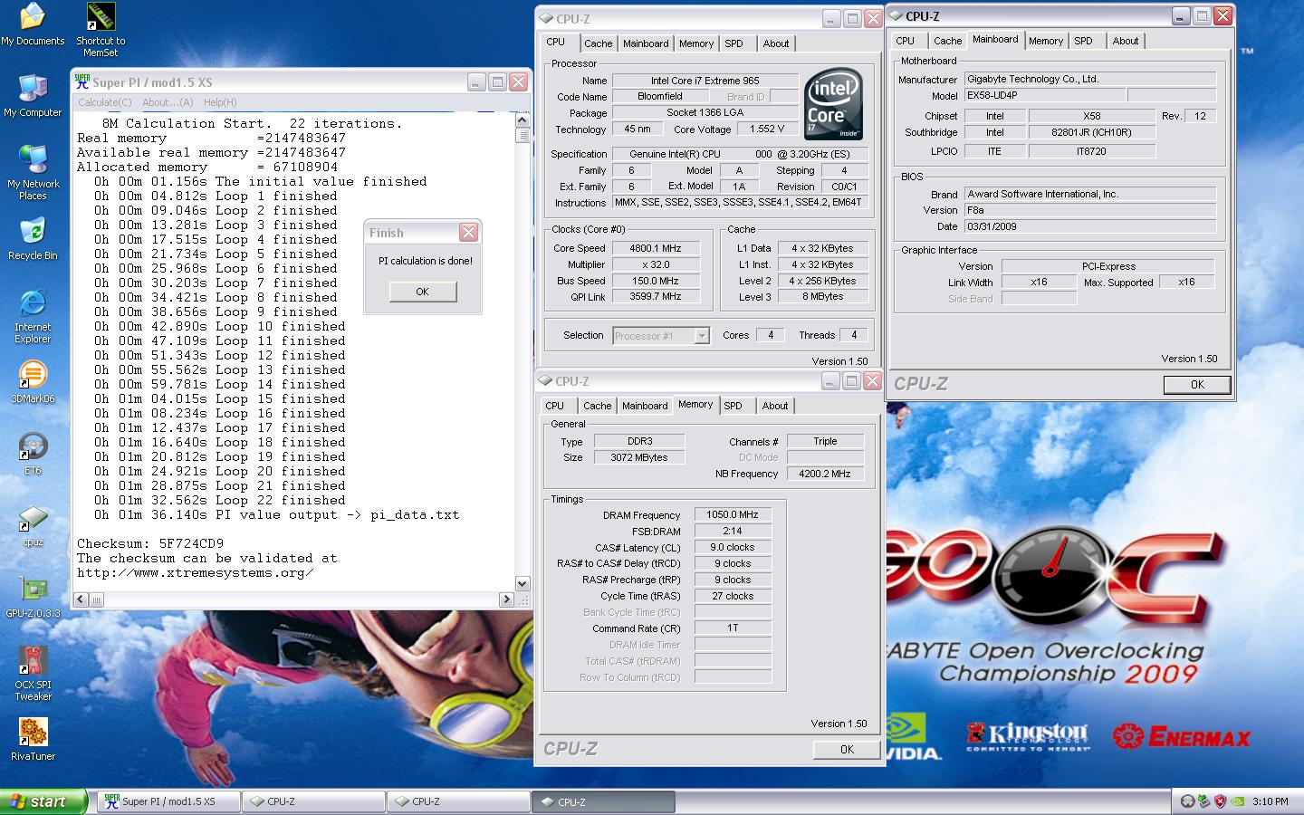Launch 3DMark06 desktop shortcut
Viewport: 1304px width, 815px height.
point(33,381)
